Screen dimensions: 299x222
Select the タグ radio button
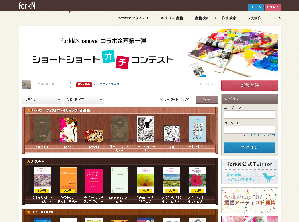click(x=182, y=100)
